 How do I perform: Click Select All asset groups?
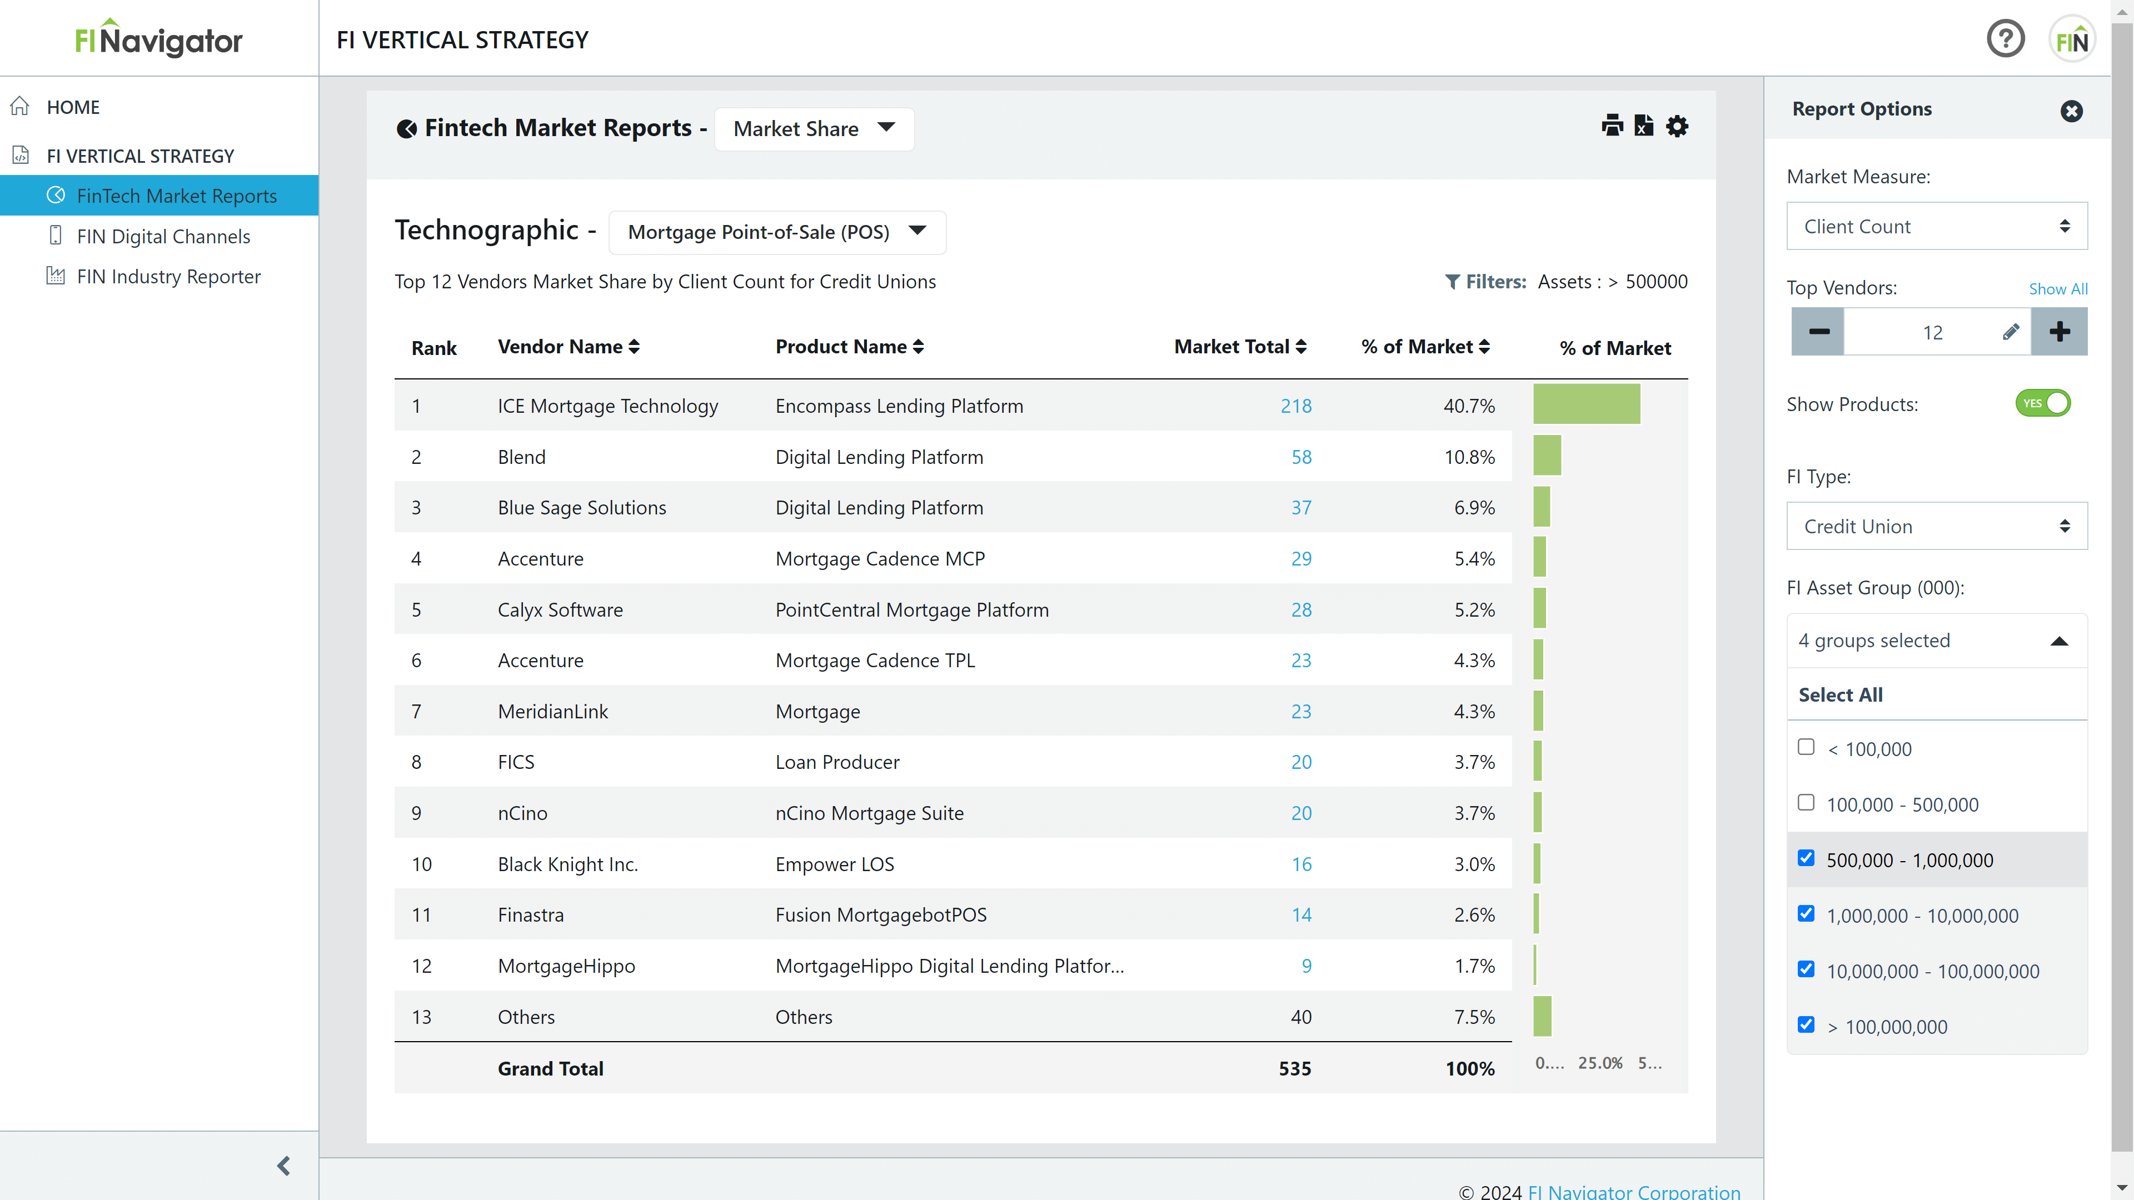1840,695
